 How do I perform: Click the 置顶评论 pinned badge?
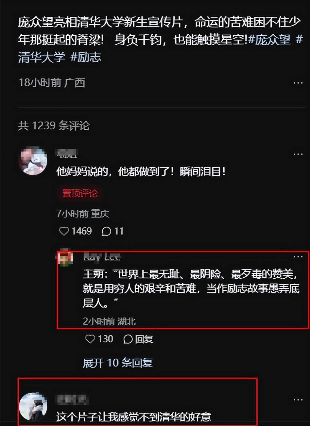(x=80, y=193)
